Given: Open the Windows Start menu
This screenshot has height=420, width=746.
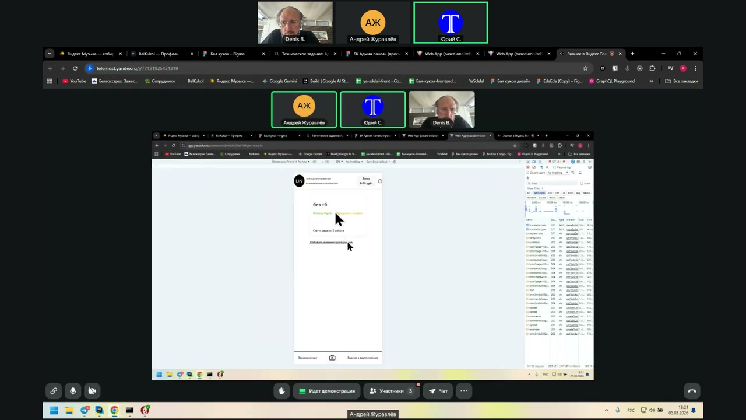Looking at the screenshot, I should tap(54, 411).
